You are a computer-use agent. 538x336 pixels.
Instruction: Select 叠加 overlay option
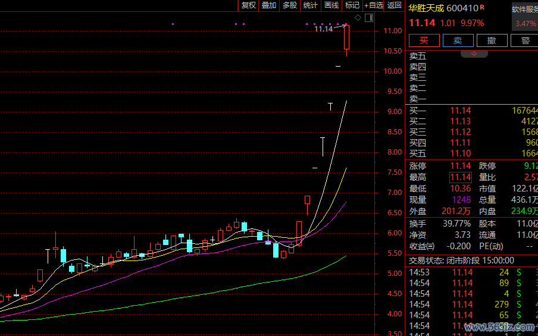268,5
